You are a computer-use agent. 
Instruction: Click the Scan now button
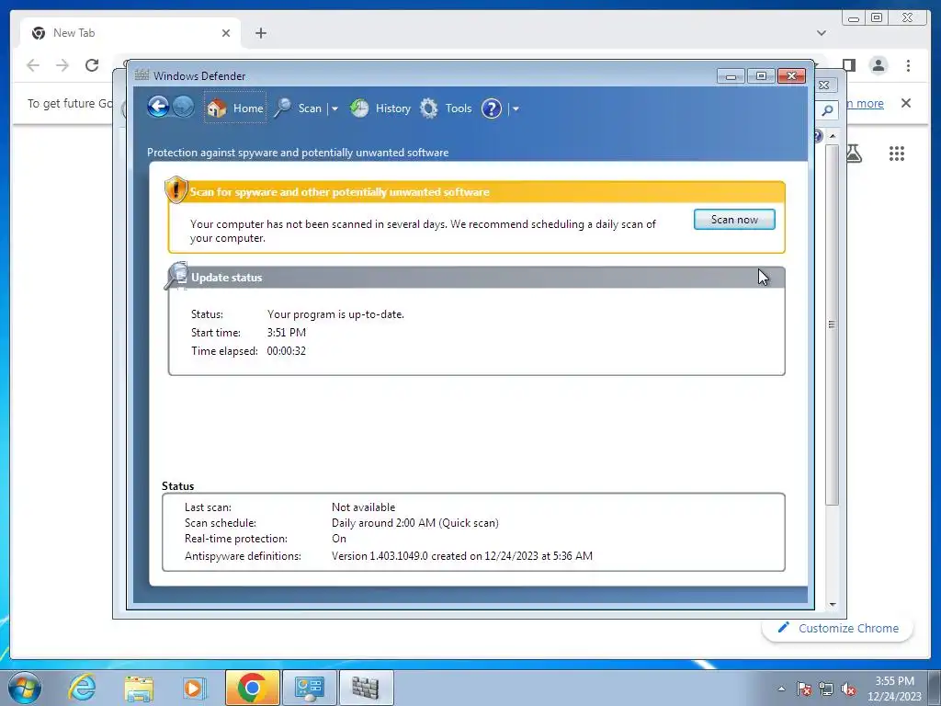click(734, 219)
